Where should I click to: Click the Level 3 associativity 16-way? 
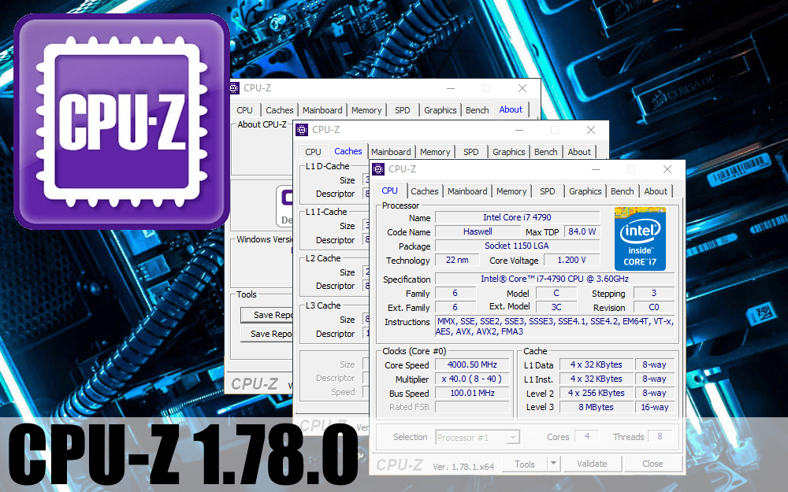click(654, 407)
